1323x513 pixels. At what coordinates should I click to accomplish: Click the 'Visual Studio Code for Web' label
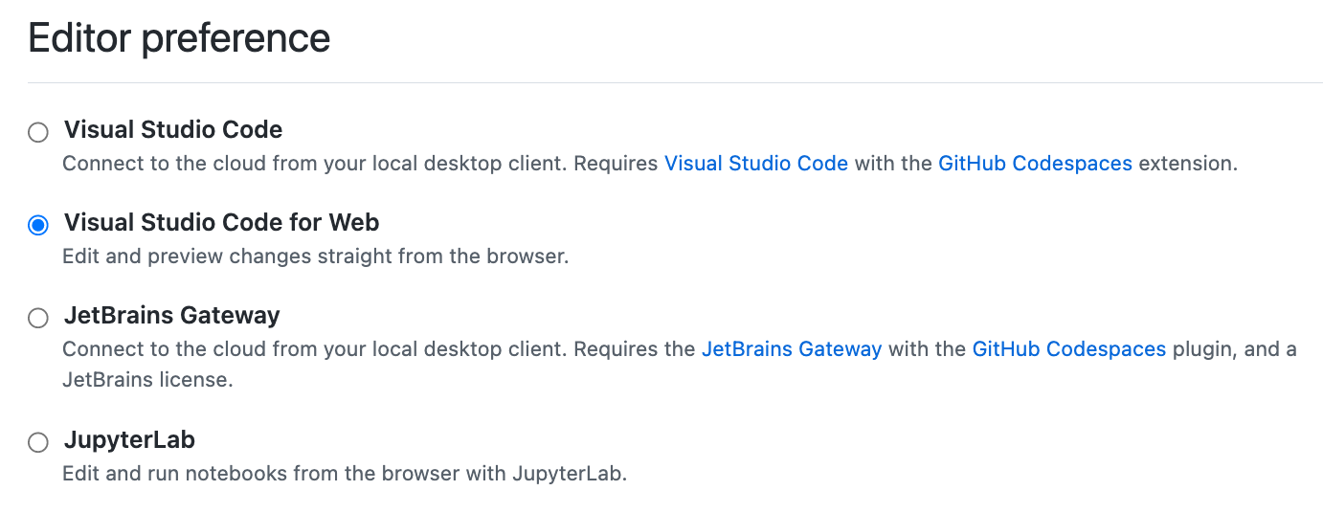[221, 223]
